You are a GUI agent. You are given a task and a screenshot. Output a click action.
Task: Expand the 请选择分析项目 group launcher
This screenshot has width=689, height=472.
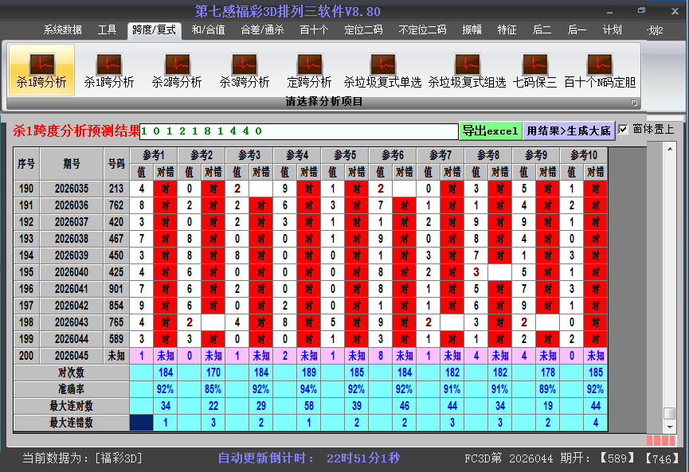point(635,103)
